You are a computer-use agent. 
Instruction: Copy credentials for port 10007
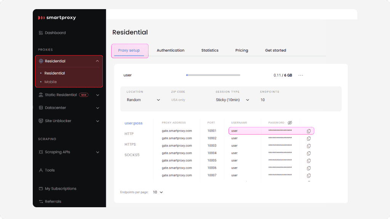(308, 175)
